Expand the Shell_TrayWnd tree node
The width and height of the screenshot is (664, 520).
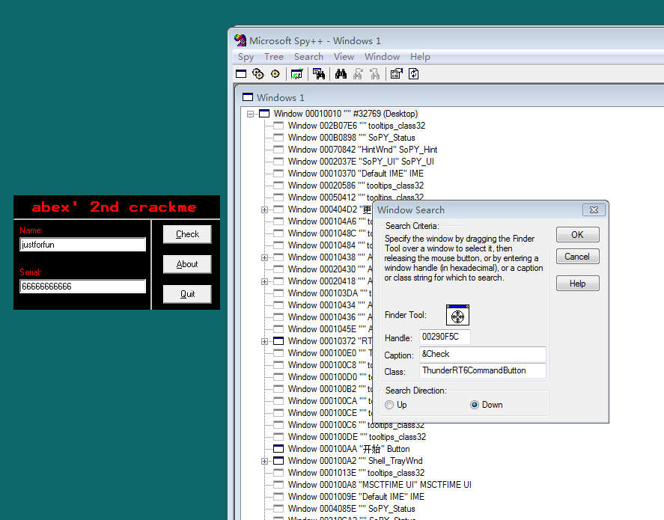[x=265, y=461]
